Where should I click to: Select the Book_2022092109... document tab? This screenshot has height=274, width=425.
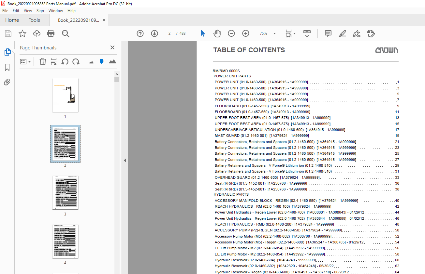[x=78, y=20]
